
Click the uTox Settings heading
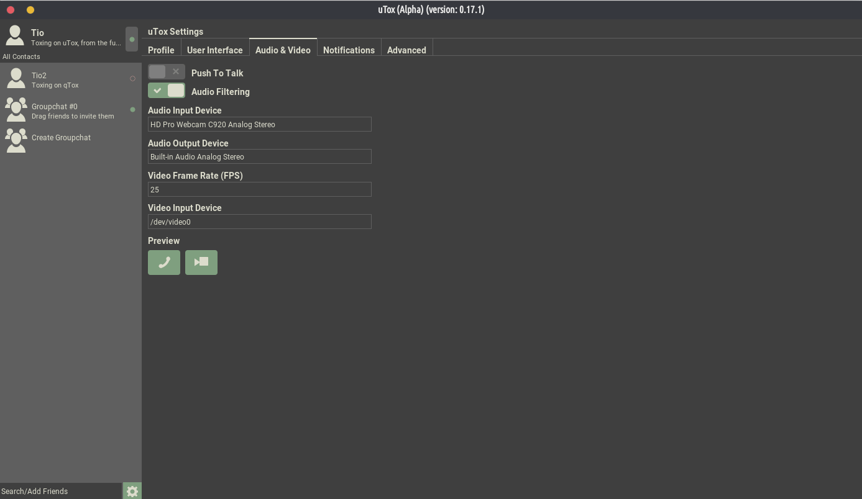[x=175, y=31]
